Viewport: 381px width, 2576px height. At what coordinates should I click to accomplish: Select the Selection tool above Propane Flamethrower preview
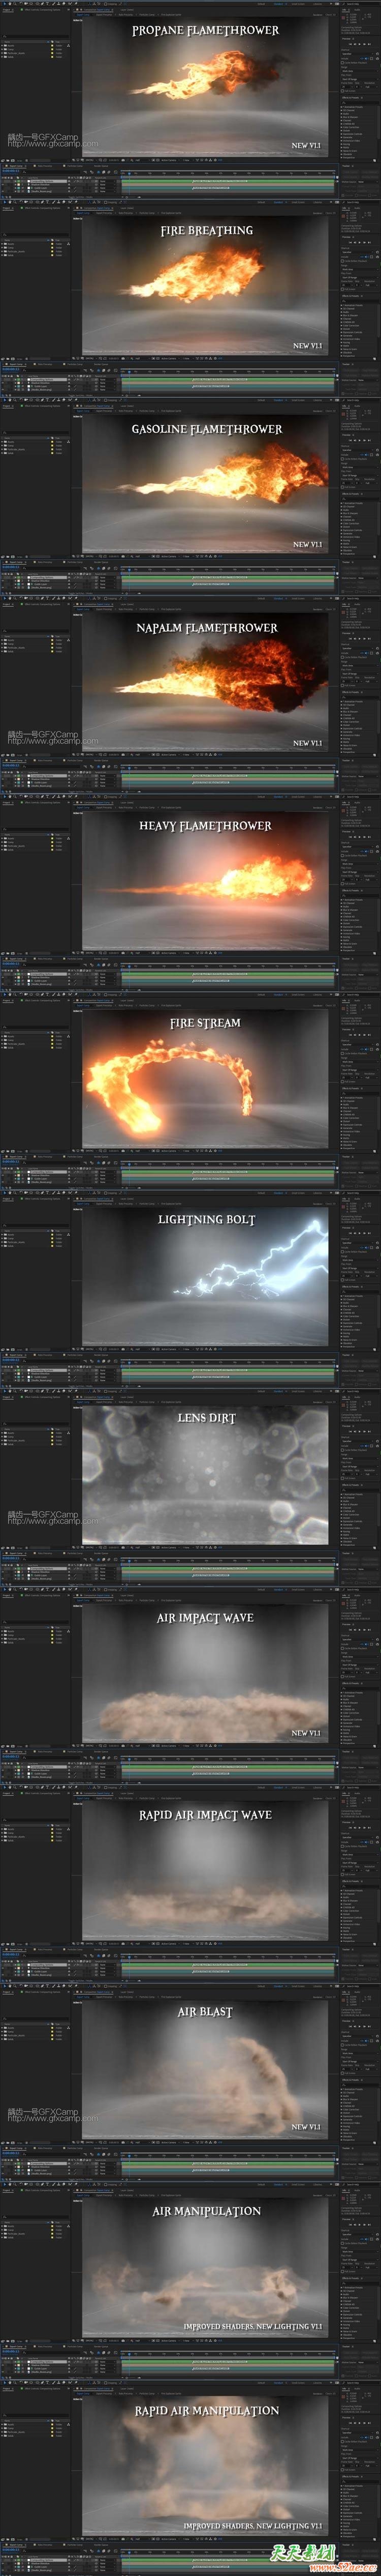(4, 5)
